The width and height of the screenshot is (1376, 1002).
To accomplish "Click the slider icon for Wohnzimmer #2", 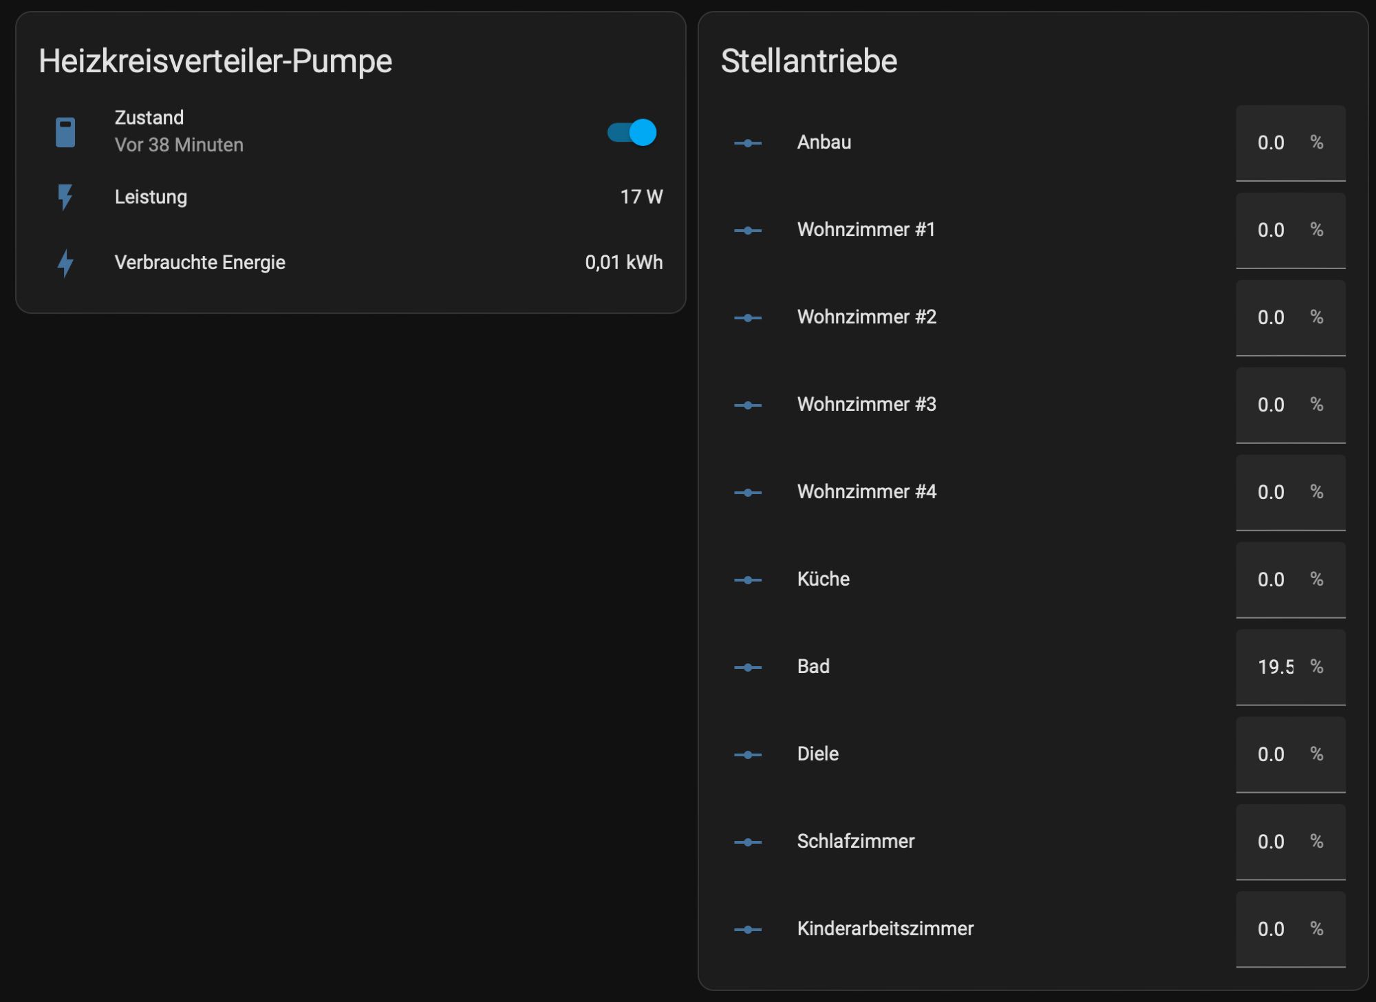I will (748, 318).
